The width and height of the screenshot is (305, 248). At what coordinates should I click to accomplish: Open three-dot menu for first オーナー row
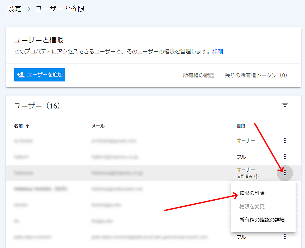click(x=285, y=141)
